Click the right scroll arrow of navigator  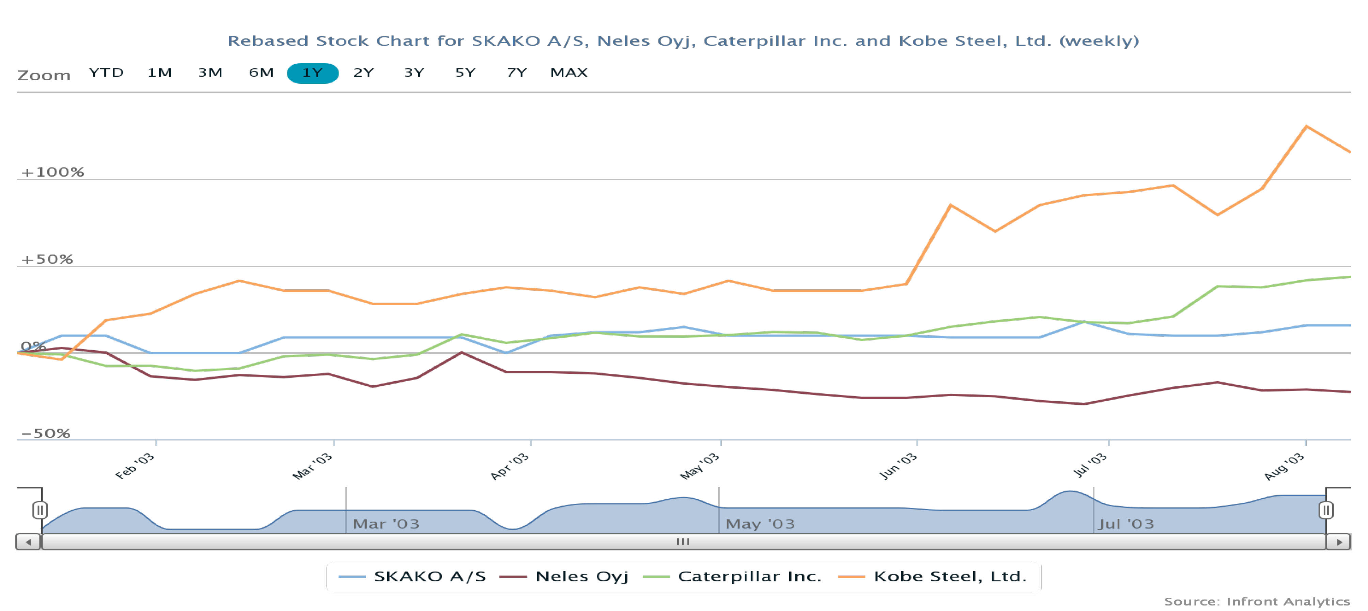pyautogui.click(x=1339, y=542)
